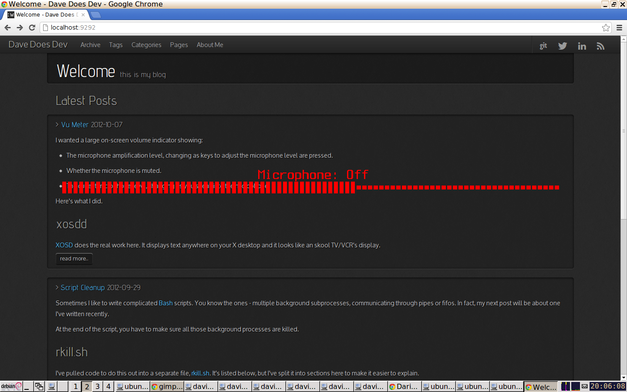The image size is (627, 392).
Task: Click the scroll down arrow on scrollbar
Action: pos(624,378)
